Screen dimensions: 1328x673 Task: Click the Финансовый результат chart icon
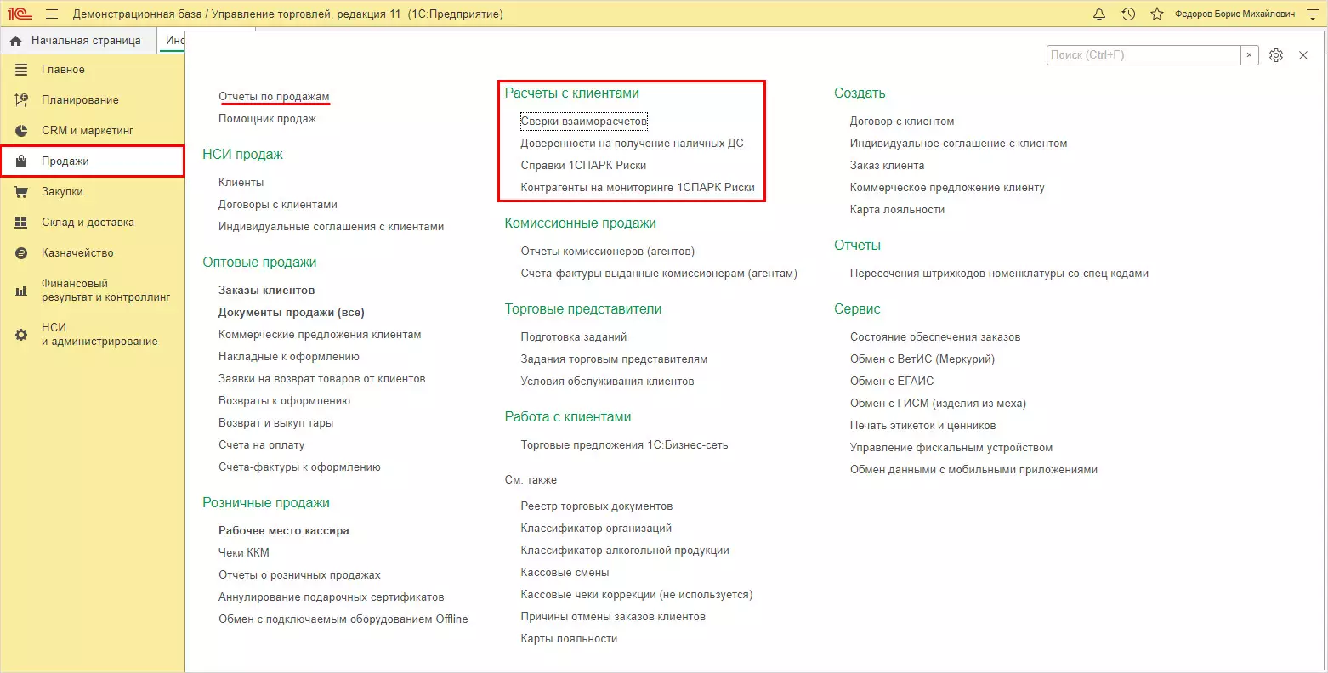point(21,291)
